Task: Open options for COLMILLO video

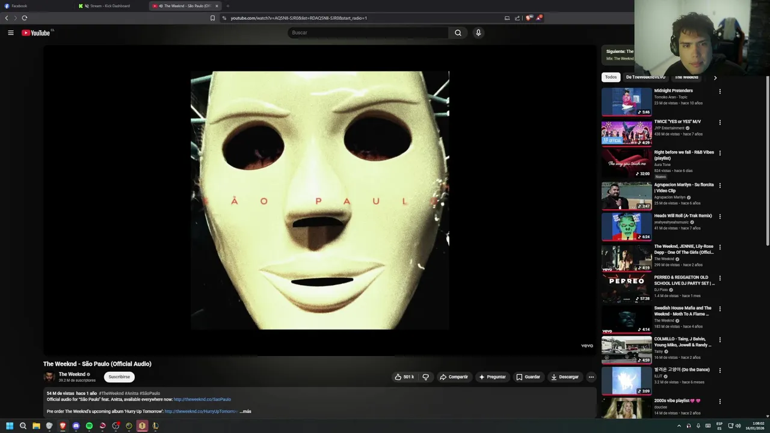Action: 719,340
